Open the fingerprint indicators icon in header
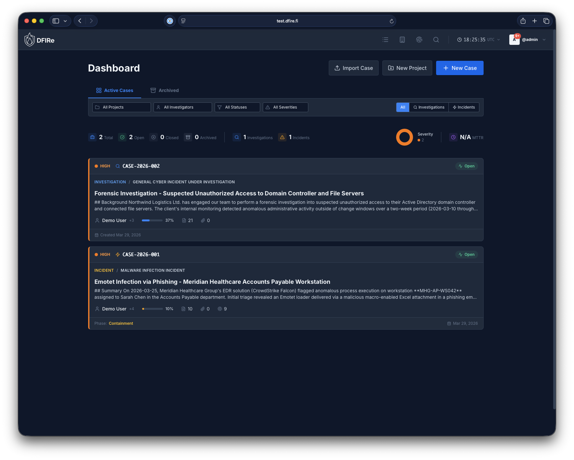 point(419,40)
